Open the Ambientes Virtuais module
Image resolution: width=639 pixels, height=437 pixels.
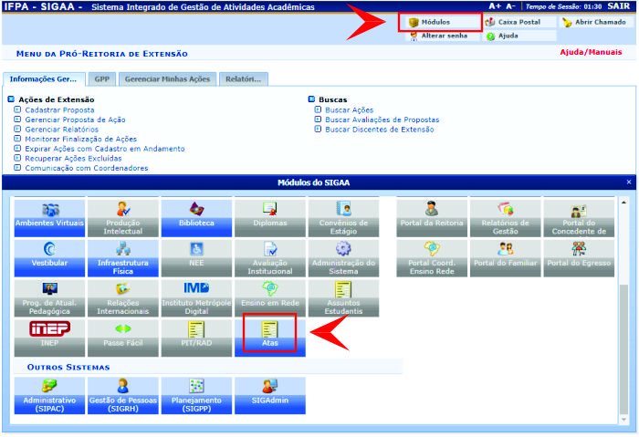click(x=49, y=218)
